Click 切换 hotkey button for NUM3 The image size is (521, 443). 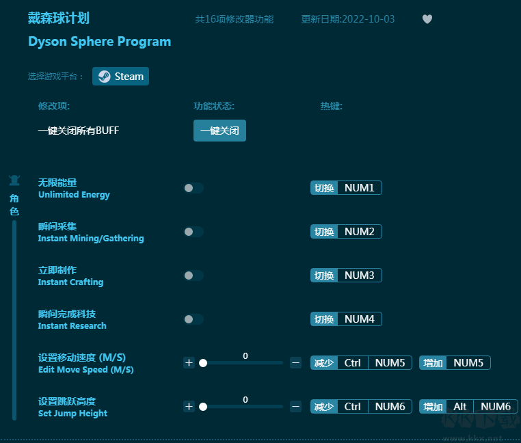[324, 276]
